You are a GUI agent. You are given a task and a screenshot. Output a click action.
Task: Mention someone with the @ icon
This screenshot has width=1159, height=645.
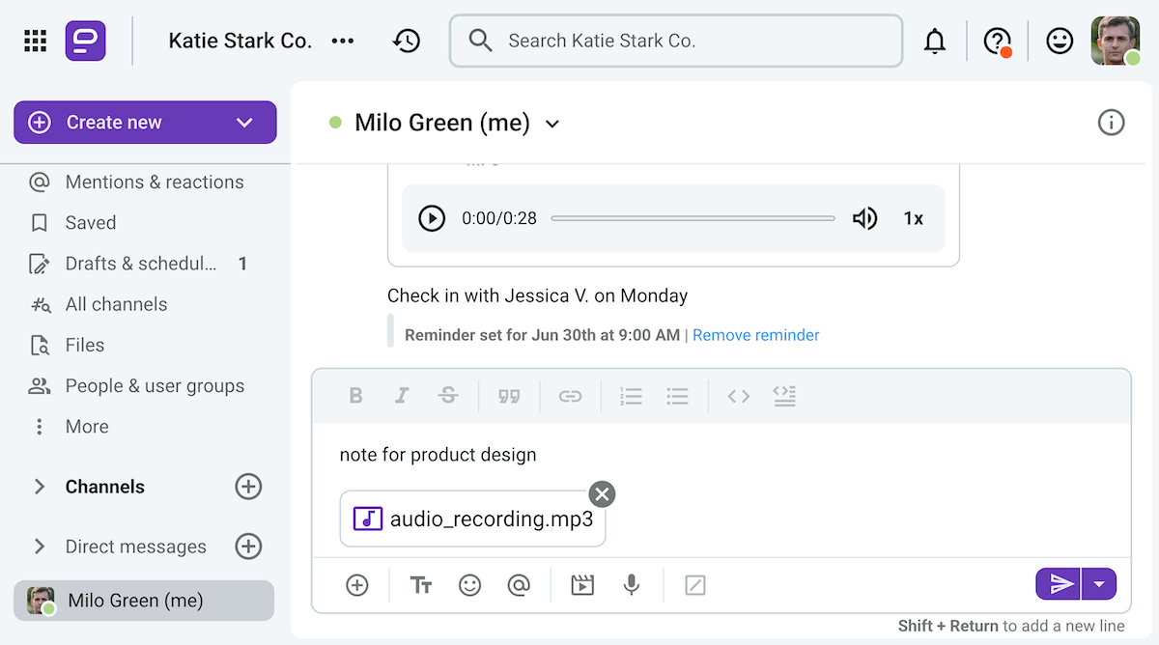tap(519, 585)
